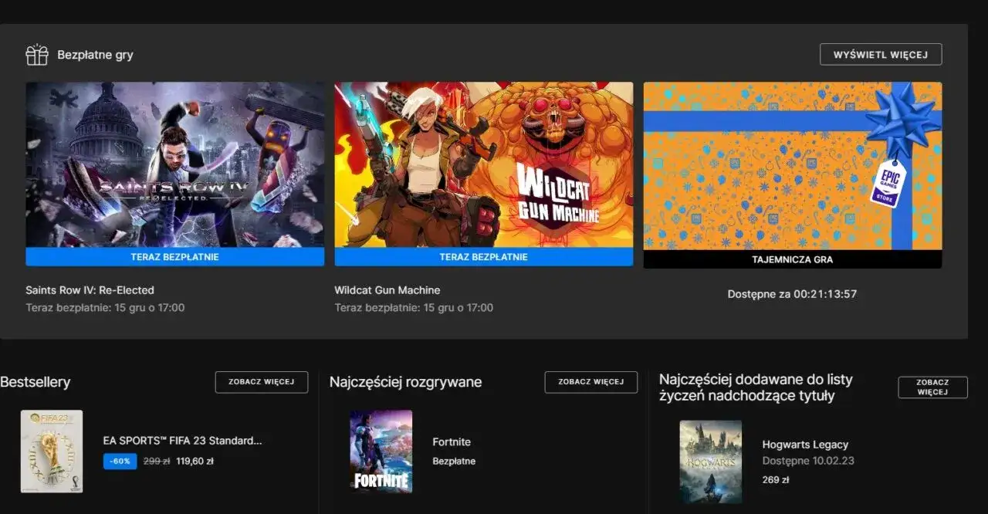Viewport: 988px width, 514px height.
Task: Open the Hogwarts Legacy cover art
Action: coord(710,461)
